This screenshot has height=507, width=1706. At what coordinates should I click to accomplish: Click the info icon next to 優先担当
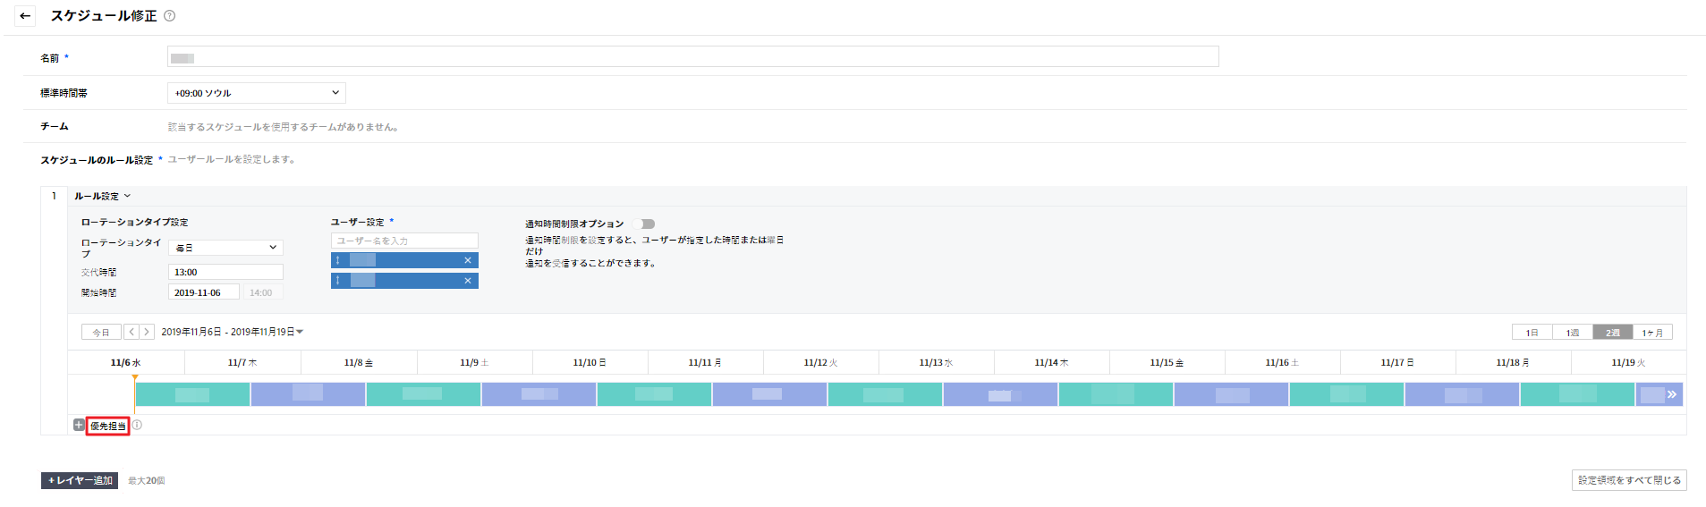pyautogui.click(x=138, y=426)
